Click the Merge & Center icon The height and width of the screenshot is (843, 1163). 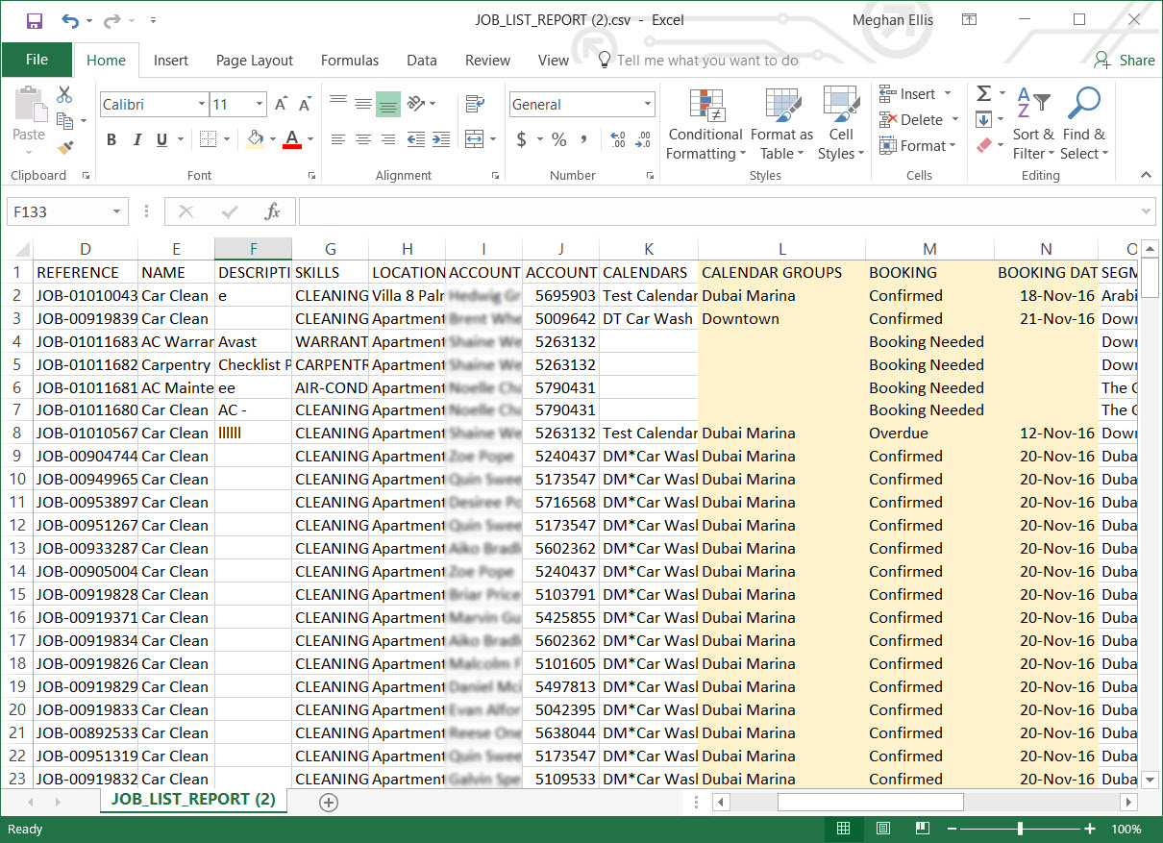(x=474, y=139)
